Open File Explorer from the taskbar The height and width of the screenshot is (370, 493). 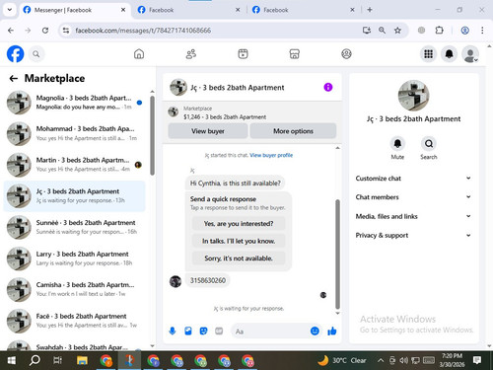(82, 360)
